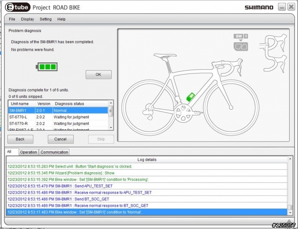
Task: Click the disabled Skip button
Action: (101, 139)
